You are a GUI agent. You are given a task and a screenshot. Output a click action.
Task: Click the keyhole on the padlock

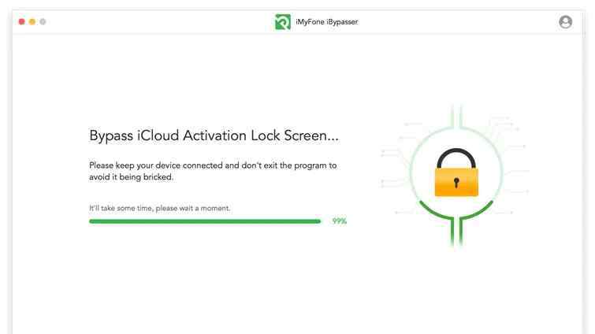coord(456,183)
